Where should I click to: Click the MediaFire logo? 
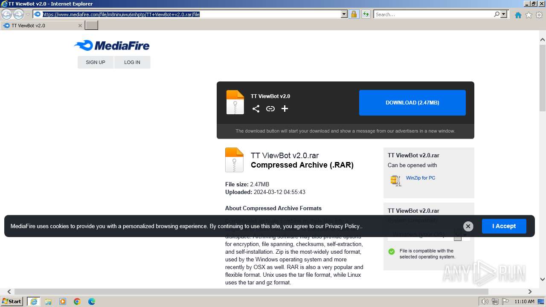[x=111, y=46]
